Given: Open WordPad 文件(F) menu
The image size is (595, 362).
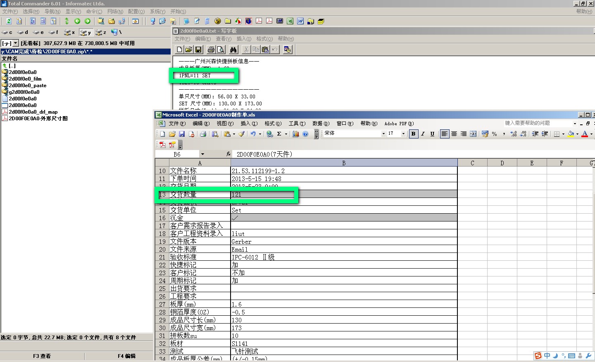Looking at the screenshot, I should [x=182, y=39].
